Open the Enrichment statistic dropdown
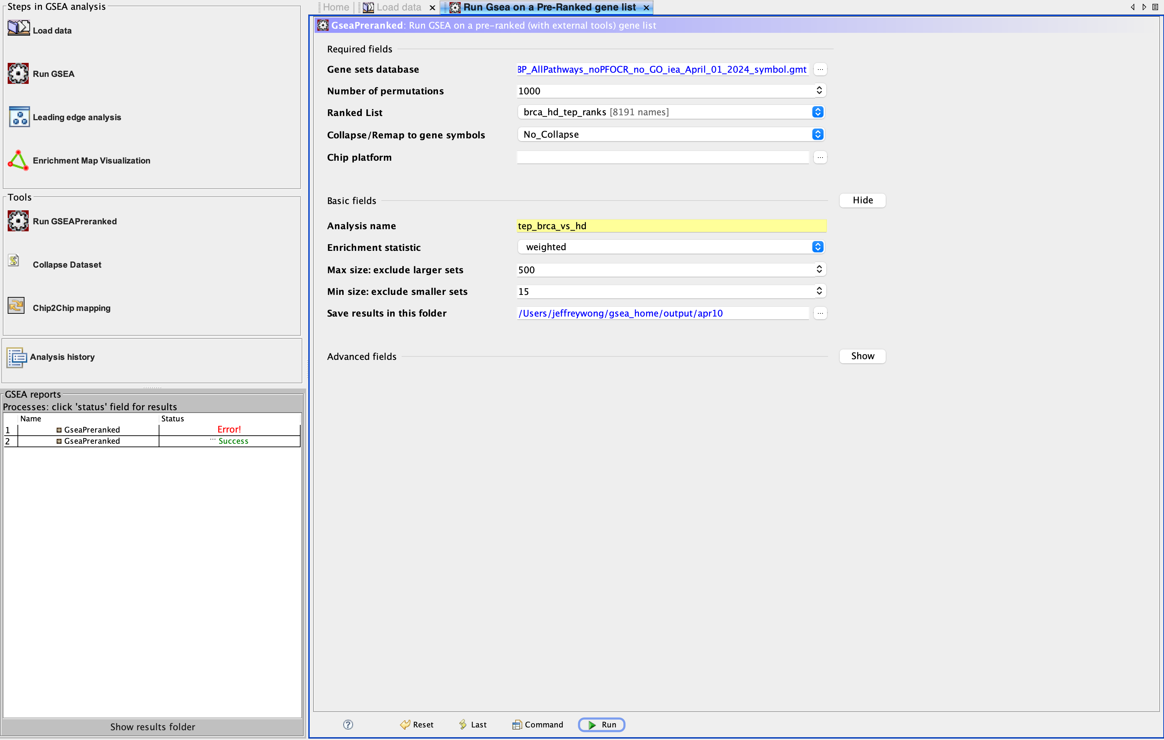 tap(671, 247)
